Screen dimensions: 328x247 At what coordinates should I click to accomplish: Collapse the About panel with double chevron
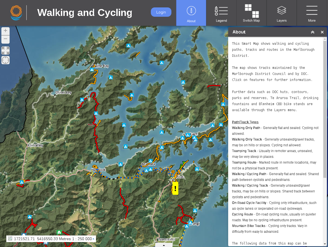(x=313, y=32)
